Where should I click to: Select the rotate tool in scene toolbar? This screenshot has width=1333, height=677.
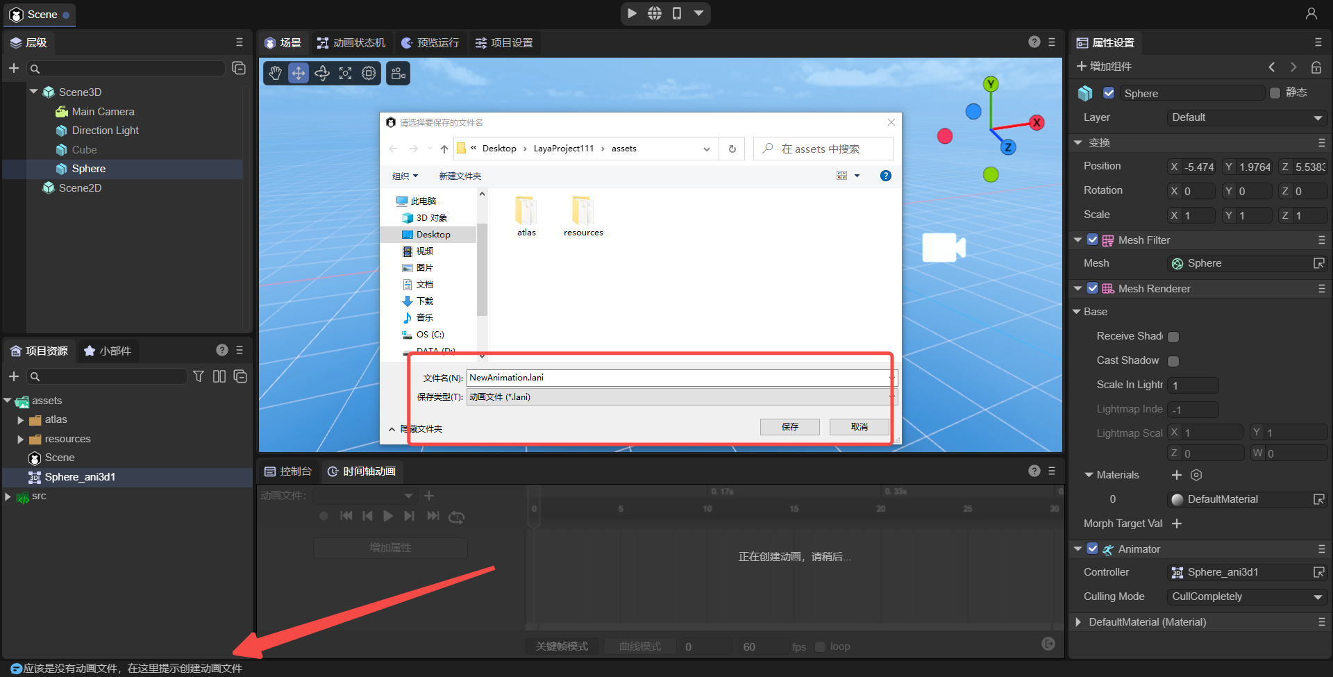pos(322,73)
